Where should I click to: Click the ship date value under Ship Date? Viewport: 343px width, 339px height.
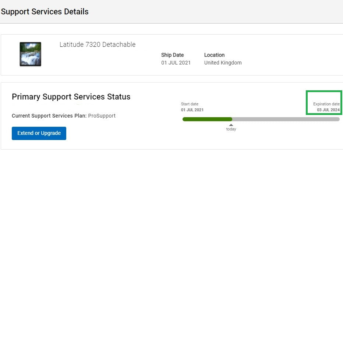[x=176, y=63]
